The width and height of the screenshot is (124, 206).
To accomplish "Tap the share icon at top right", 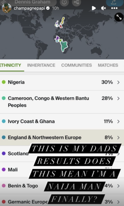I will 114,2.
